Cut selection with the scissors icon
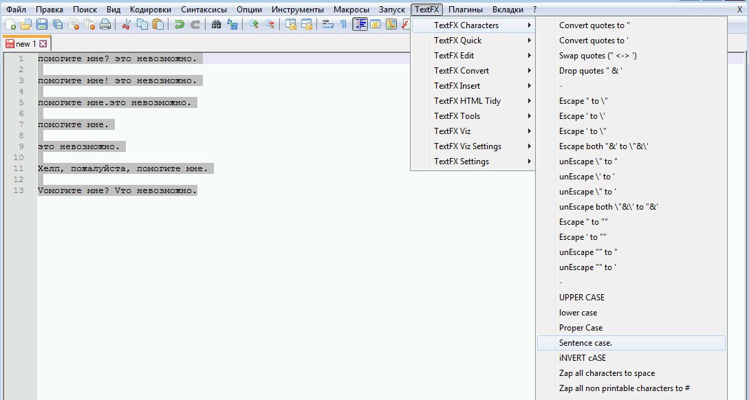 (x=126, y=24)
